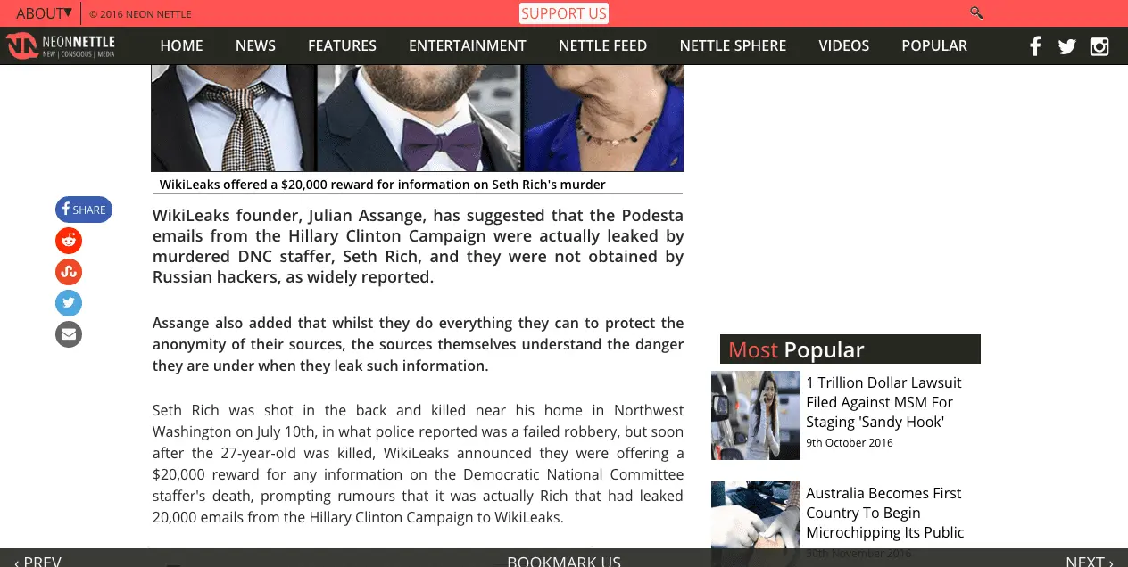The image size is (1128, 567).
Task: Share article on StumbleUpon
Action: (69, 272)
